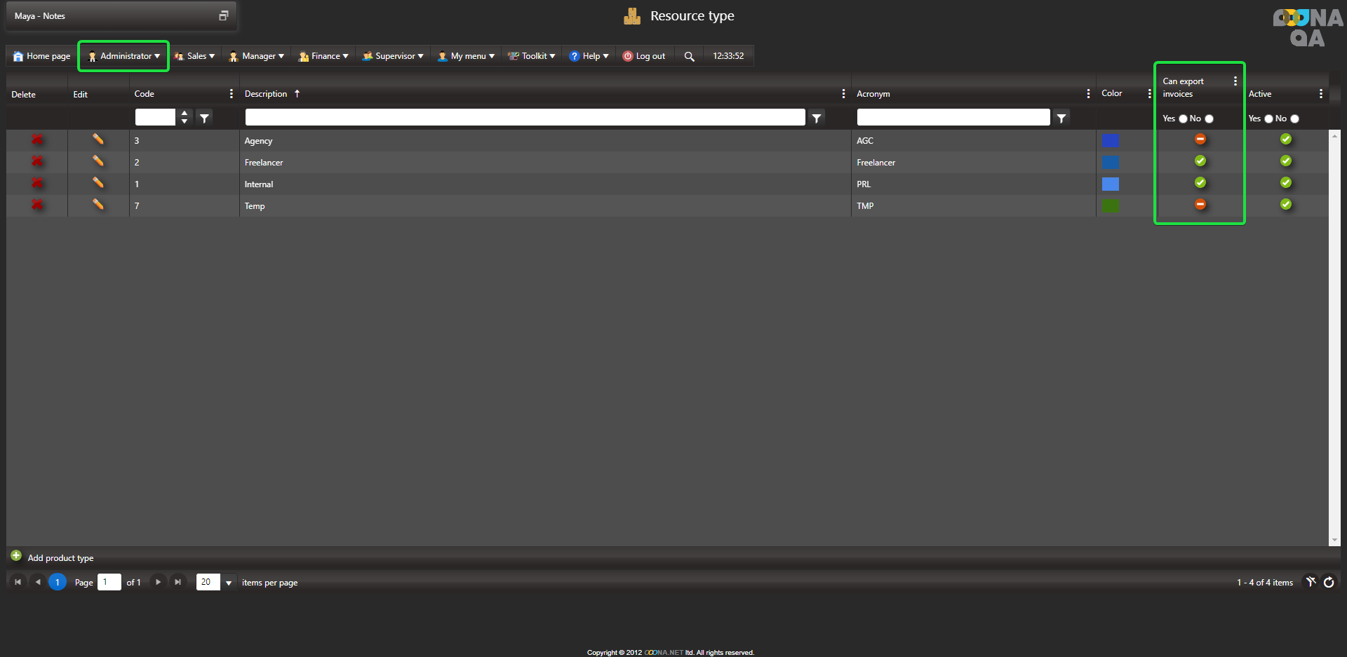Expand the Administrator menu
This screenshot has width=1347, height=657.
(x=124, y=56)
